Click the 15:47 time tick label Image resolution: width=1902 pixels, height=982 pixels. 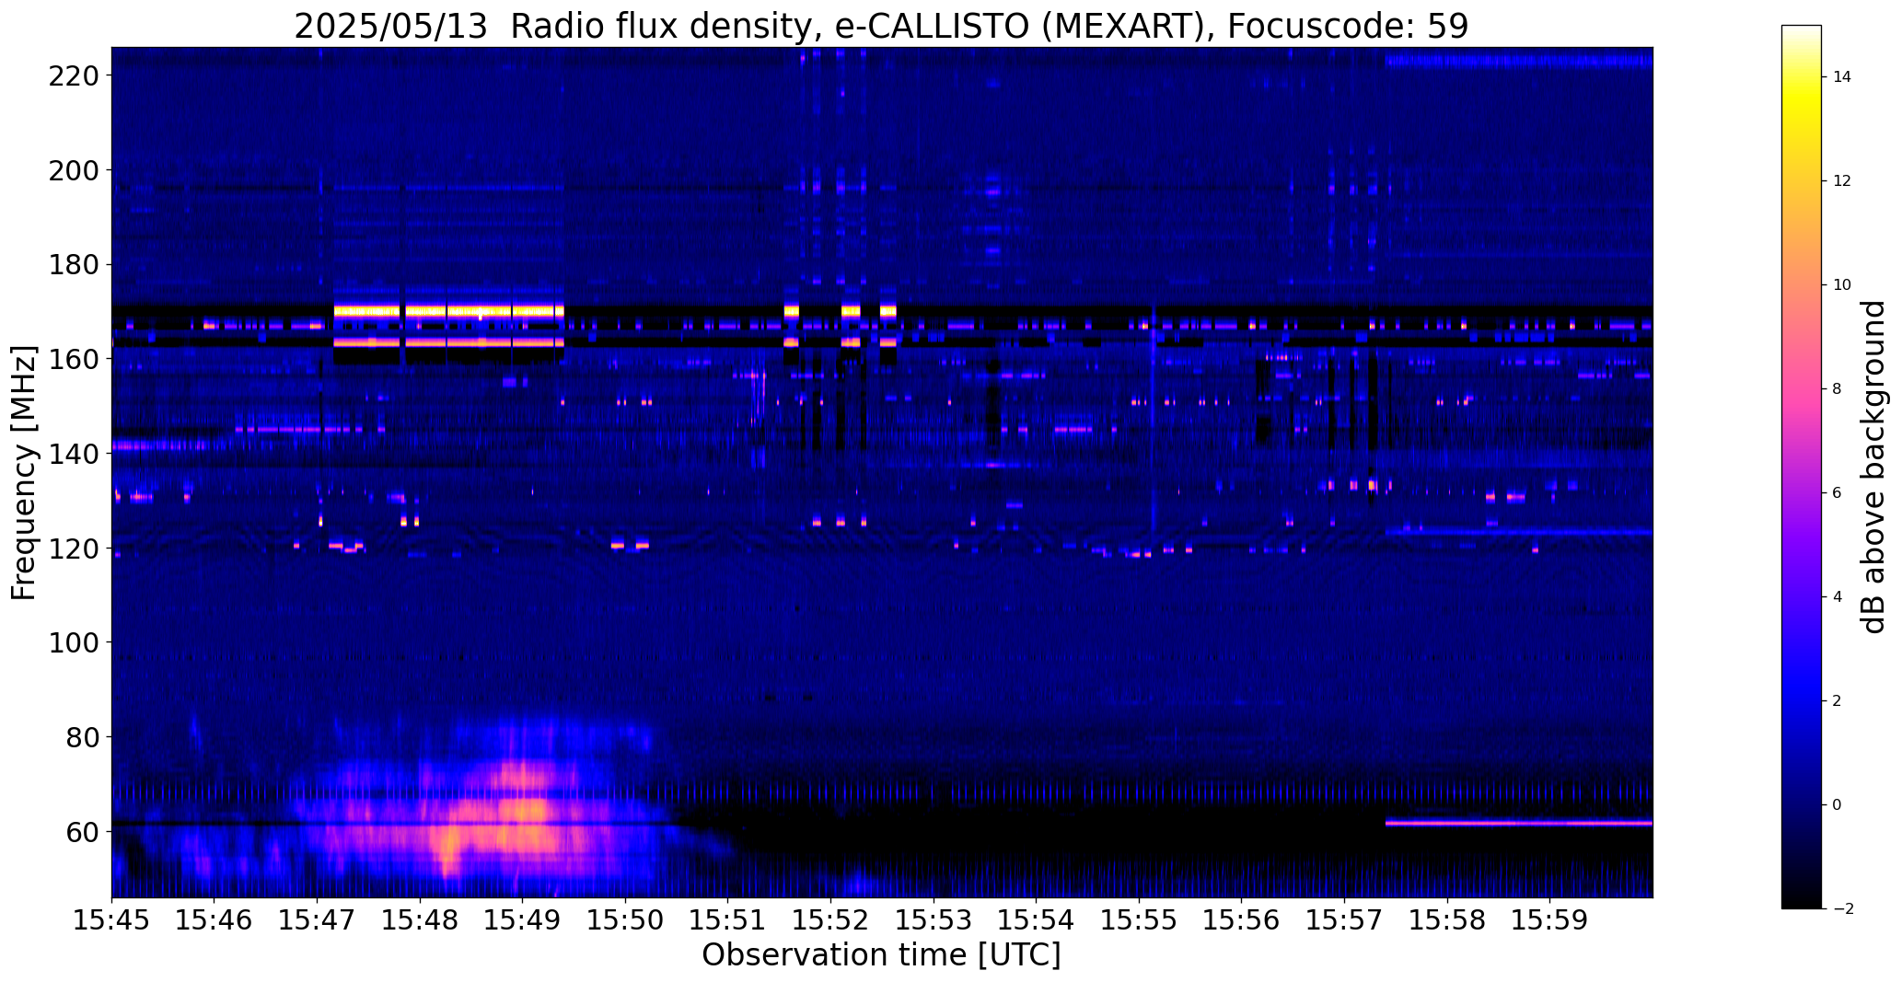pyautogui.click(x=318, y=920)
